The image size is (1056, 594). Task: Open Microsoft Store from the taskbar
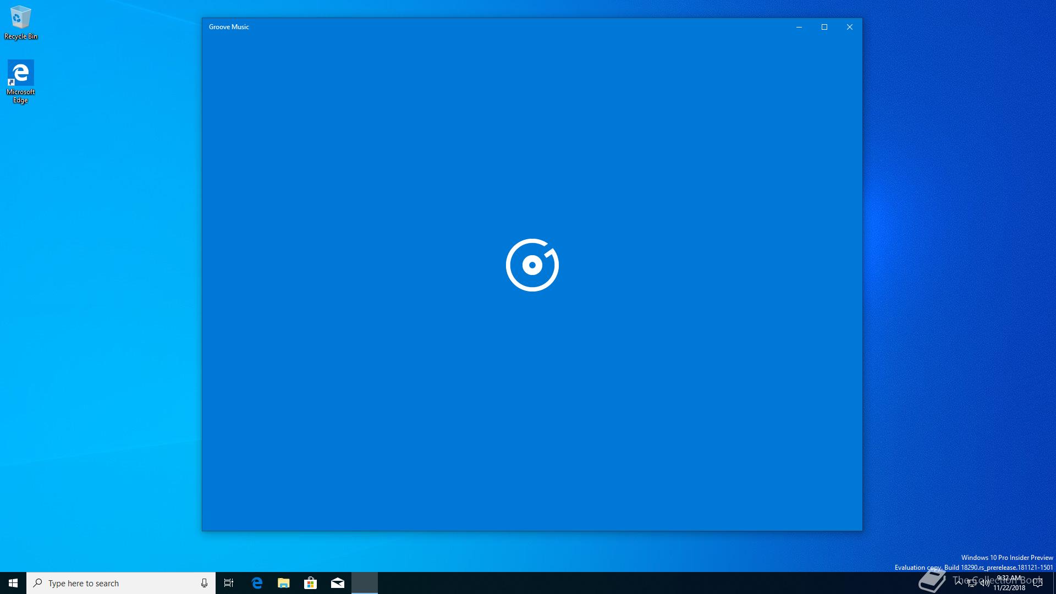310,583
